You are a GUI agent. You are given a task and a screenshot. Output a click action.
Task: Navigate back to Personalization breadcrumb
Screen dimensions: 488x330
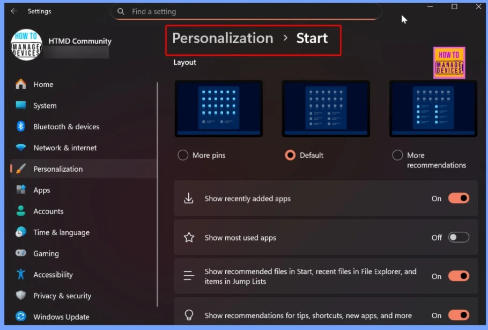223,38
